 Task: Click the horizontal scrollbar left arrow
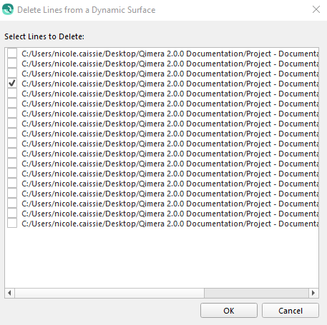9,293
